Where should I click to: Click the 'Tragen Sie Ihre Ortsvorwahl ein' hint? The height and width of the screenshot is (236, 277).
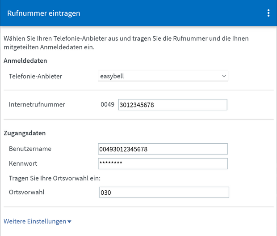click(55, 178)
